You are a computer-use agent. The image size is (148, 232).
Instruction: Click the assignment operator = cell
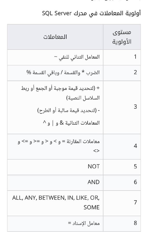coord(55,224)
